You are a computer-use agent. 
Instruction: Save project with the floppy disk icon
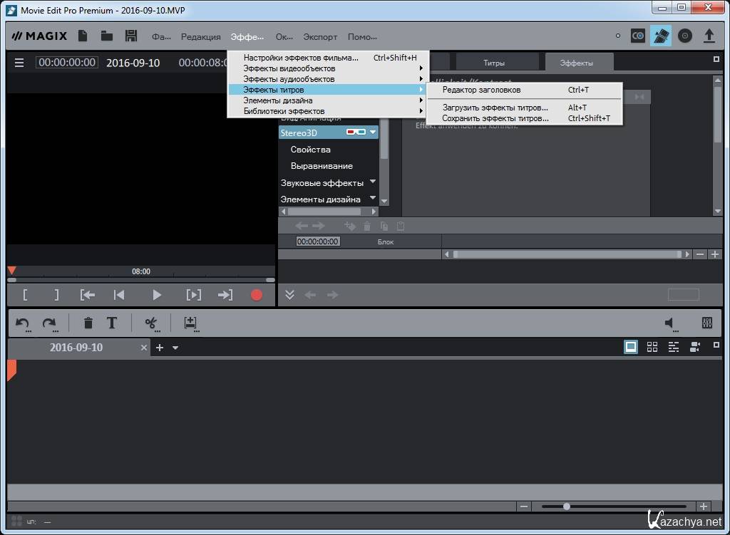tap(130, 36)
